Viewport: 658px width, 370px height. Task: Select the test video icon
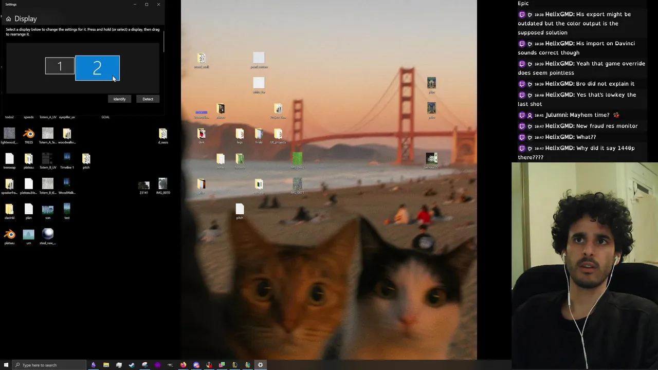point(67,209)
